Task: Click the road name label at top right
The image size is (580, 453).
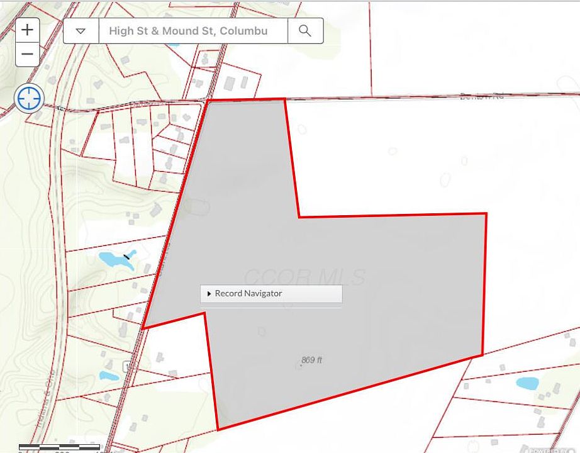Action: pyautogui.click(x=482, y=96)
